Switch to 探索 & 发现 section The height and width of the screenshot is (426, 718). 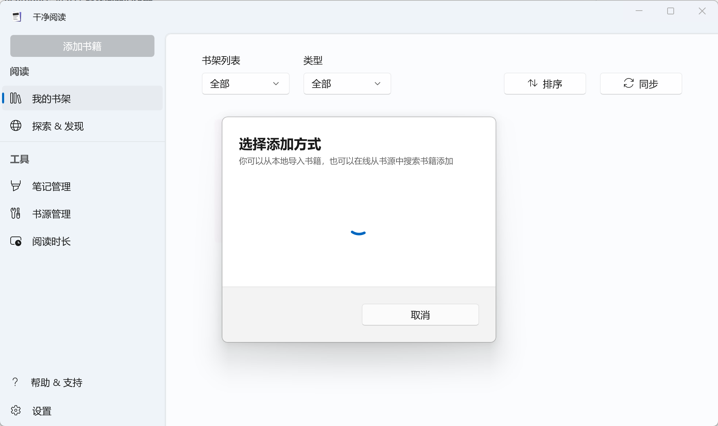pos(58,126)
